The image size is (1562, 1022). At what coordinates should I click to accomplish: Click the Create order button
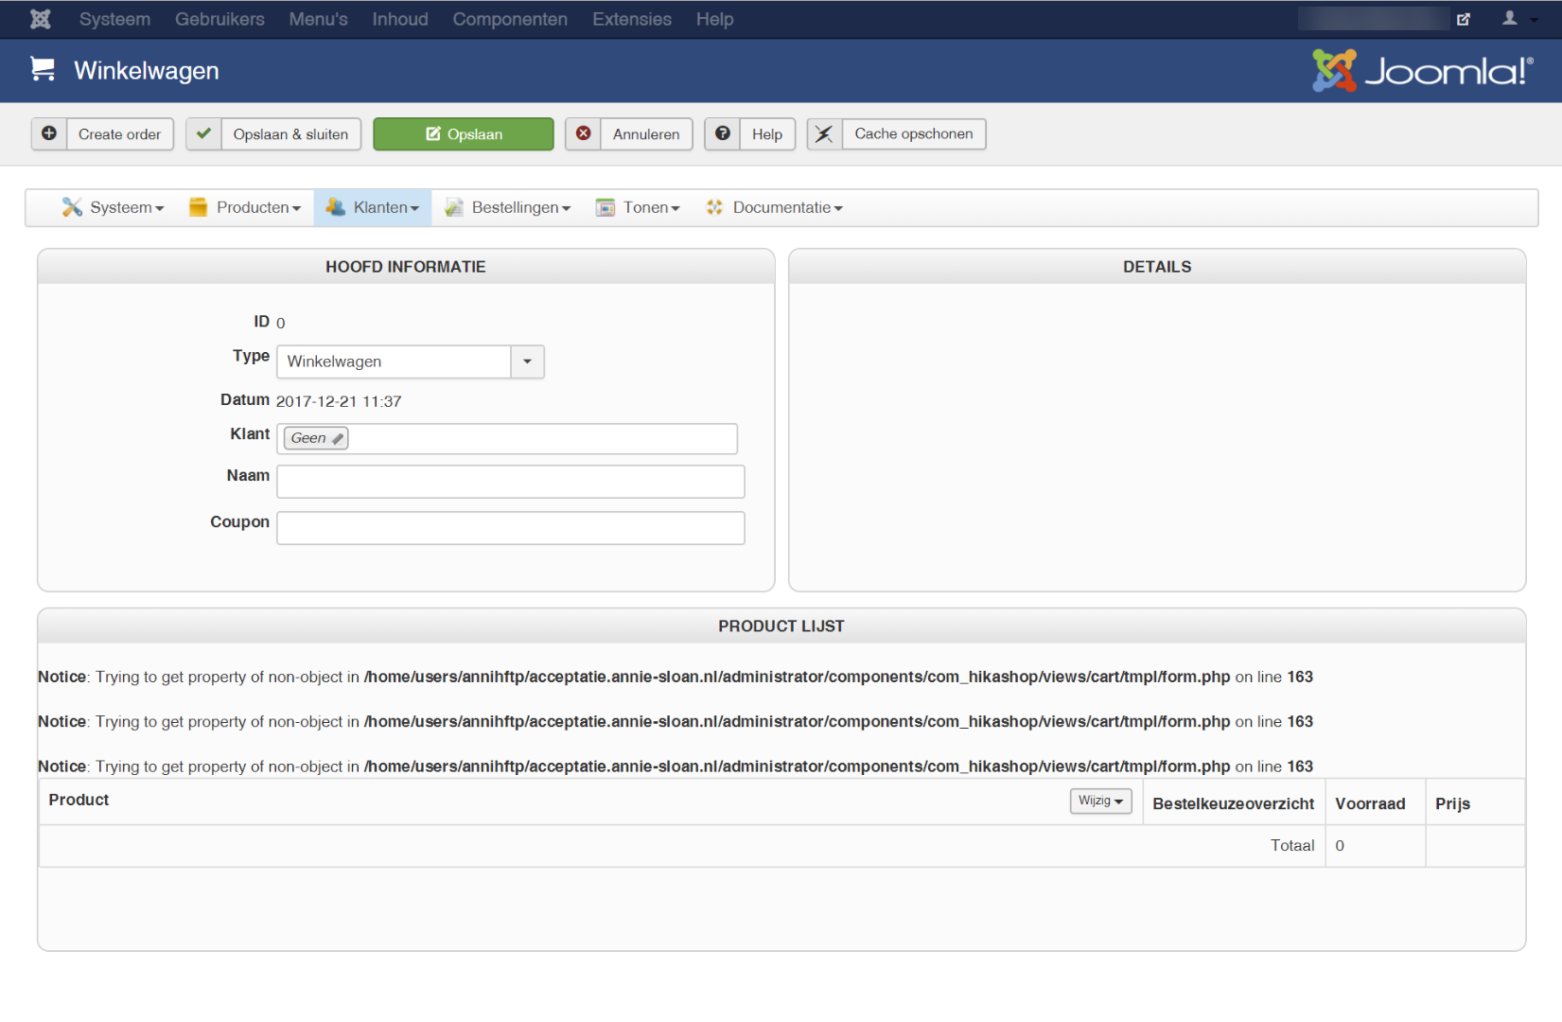102,133
